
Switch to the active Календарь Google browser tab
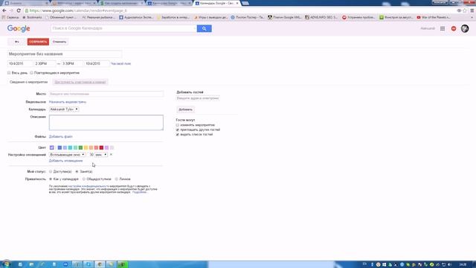click(x=216, y=3)
